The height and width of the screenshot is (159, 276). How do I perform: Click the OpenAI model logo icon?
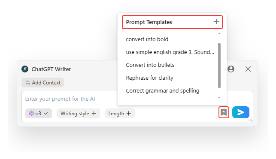[x=31, y=113]
